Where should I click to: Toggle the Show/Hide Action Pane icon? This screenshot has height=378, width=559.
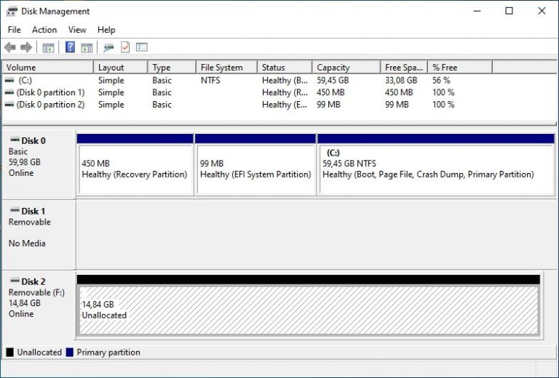[x=87, y=47]
